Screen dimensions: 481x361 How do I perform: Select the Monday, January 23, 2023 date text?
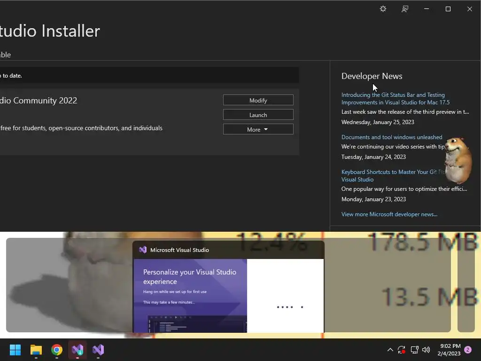pos(373,199)
